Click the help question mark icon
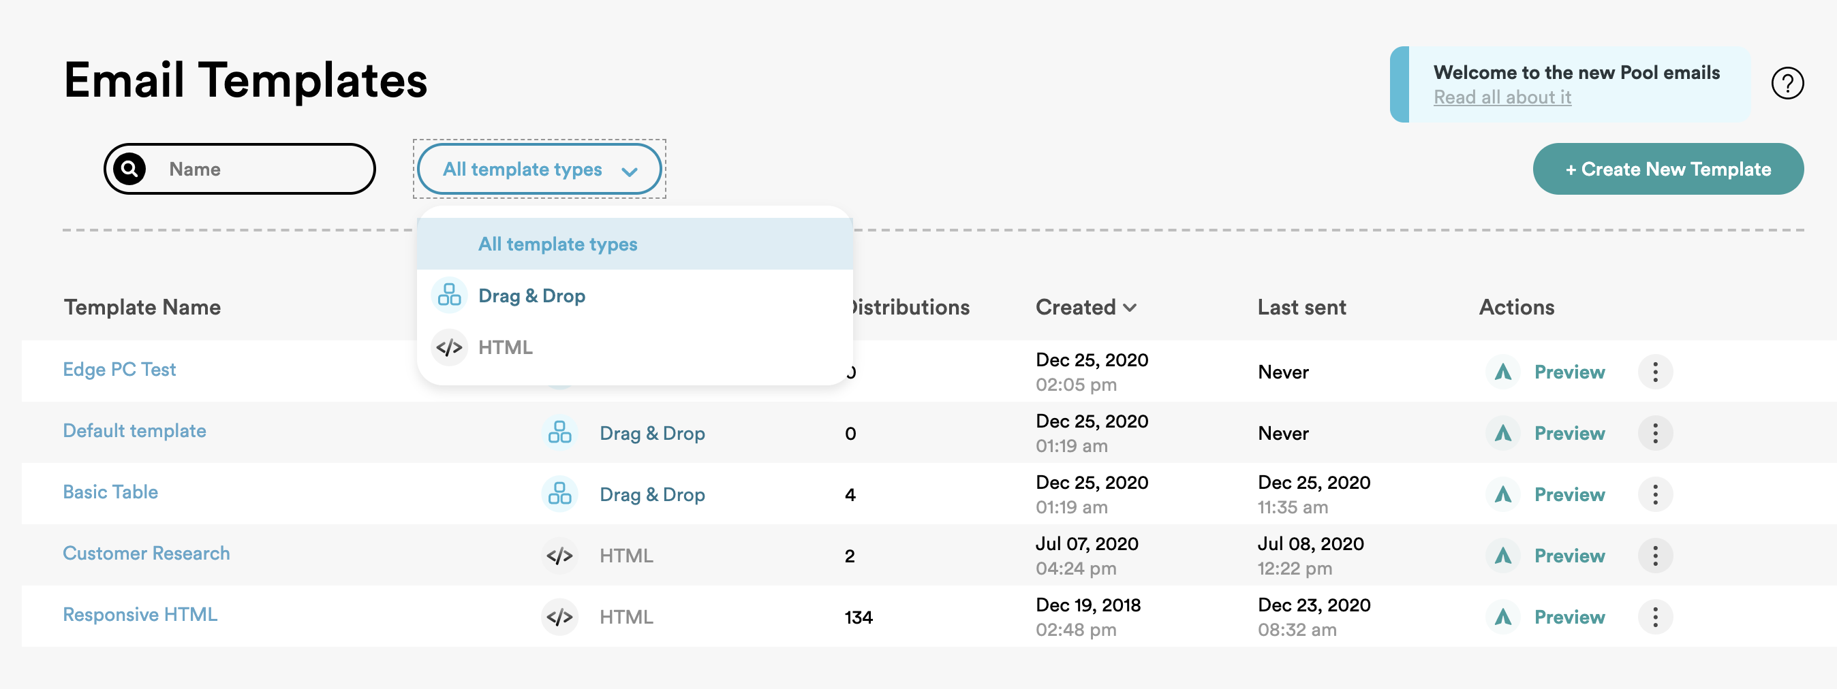 [x=1787, y=83]
